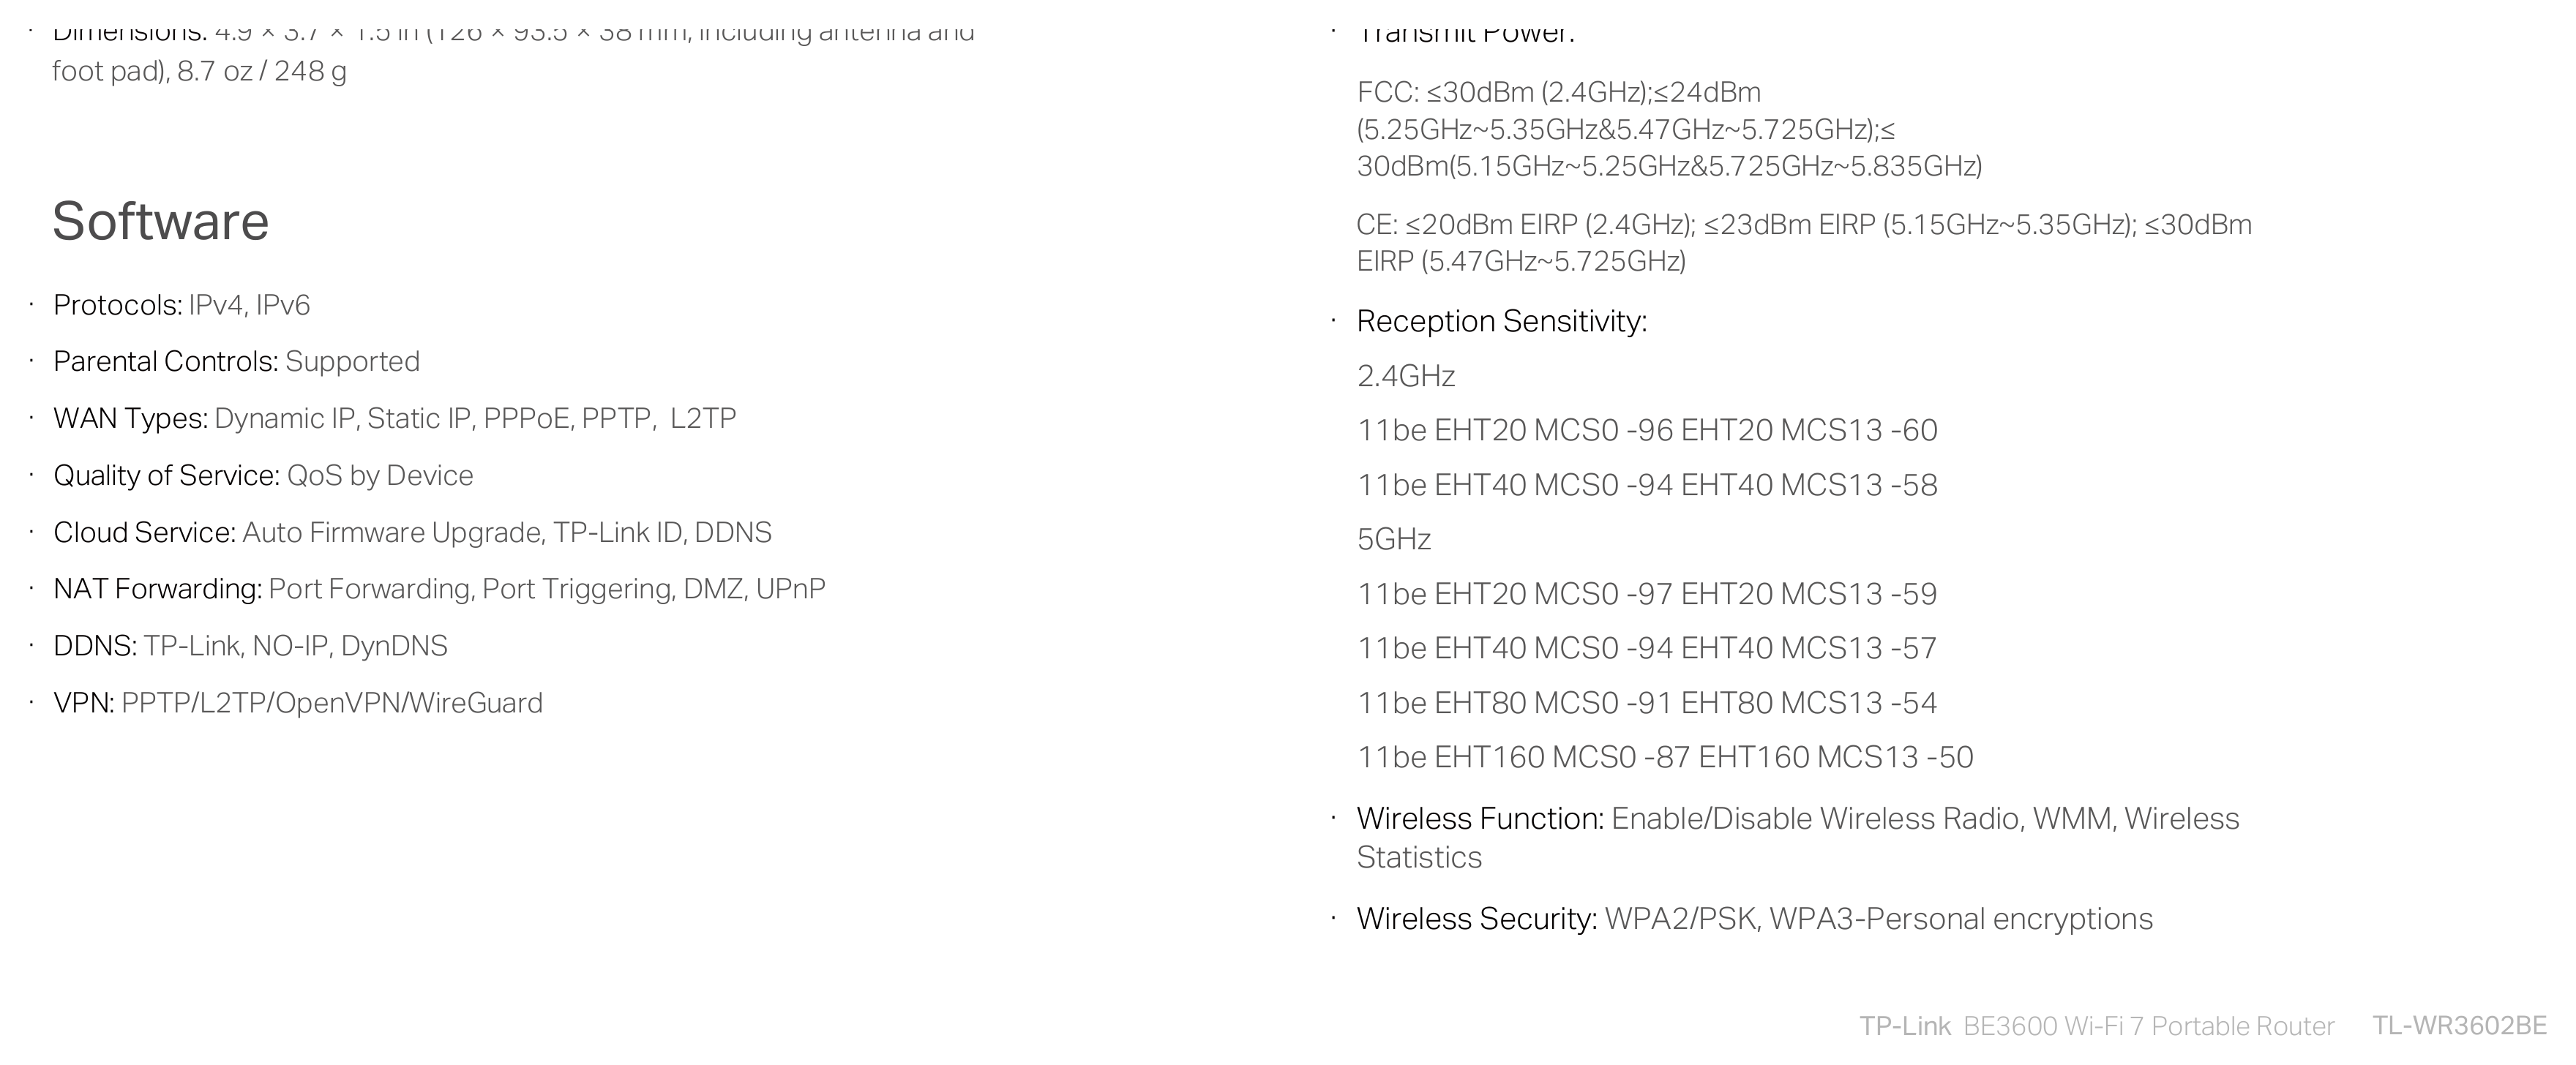Click the NAT Forwarding label

tap(157, 588)
